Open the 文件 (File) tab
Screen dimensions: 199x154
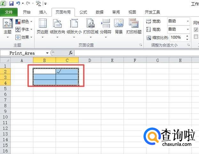point(9,12)
